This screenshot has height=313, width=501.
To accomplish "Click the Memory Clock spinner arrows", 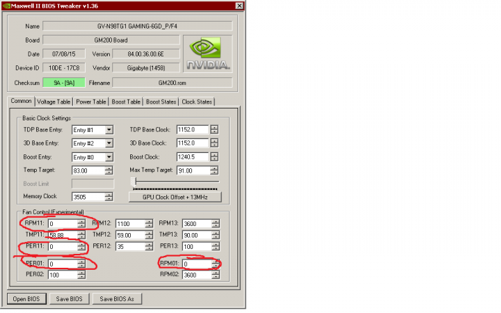I will 109,197.
